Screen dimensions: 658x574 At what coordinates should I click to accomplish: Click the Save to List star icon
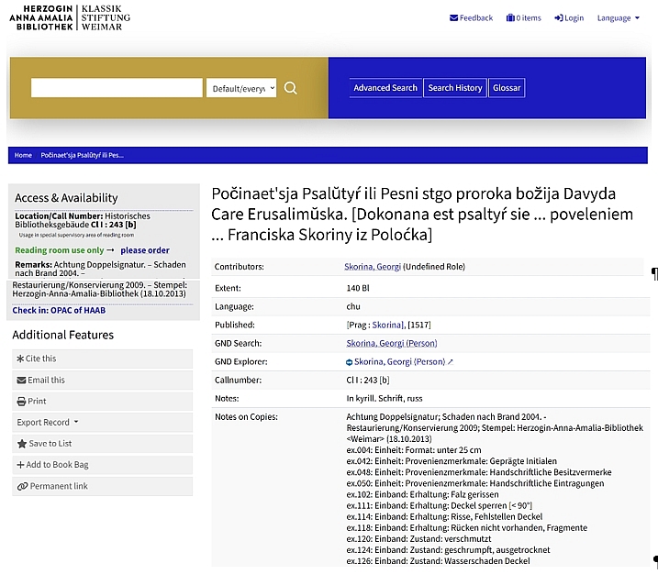click(21, 444)
